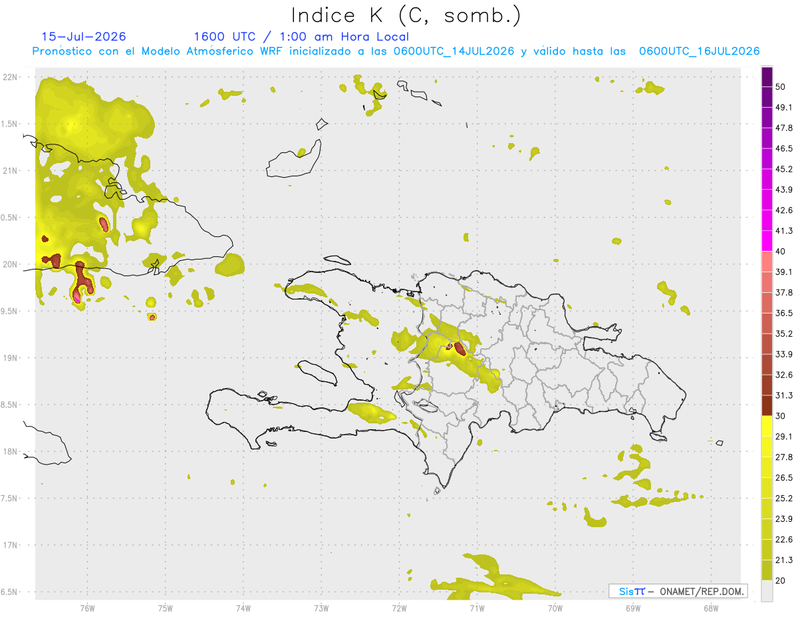798x617 pixels.
Task: Click the longitude label "72W"
Action: 399,608
